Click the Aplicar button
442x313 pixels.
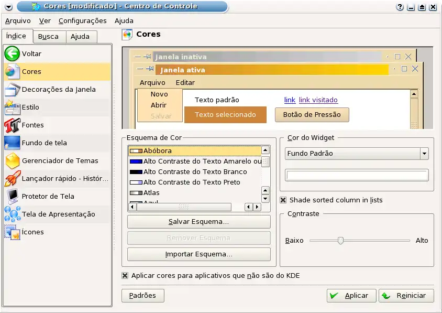click(x=351, y=296)
